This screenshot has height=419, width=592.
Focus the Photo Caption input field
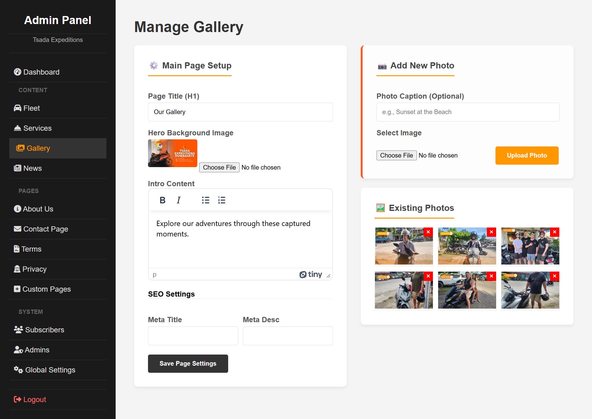[x=468, y=112]
